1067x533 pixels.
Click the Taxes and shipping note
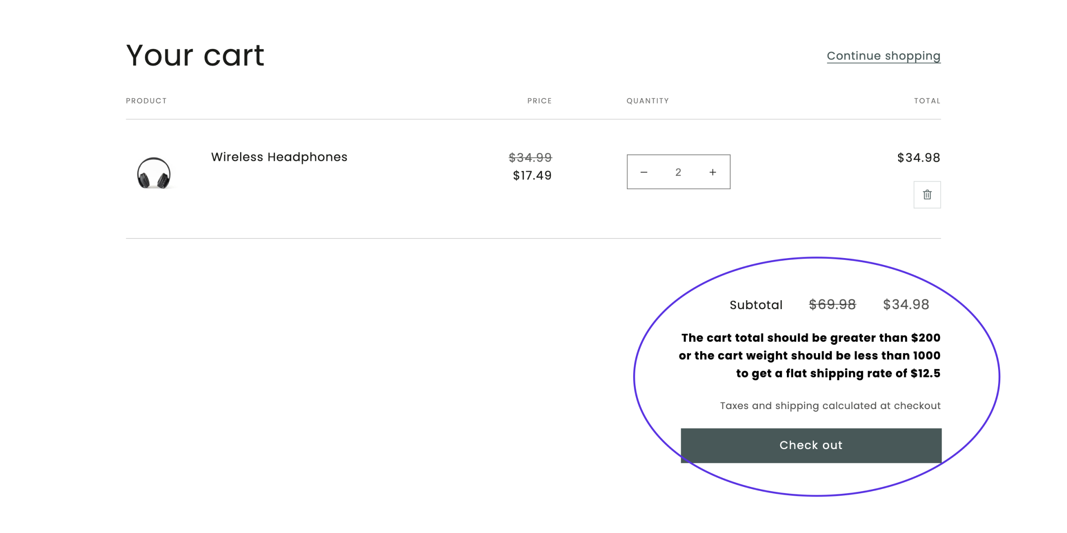click(x=830, y=406)
